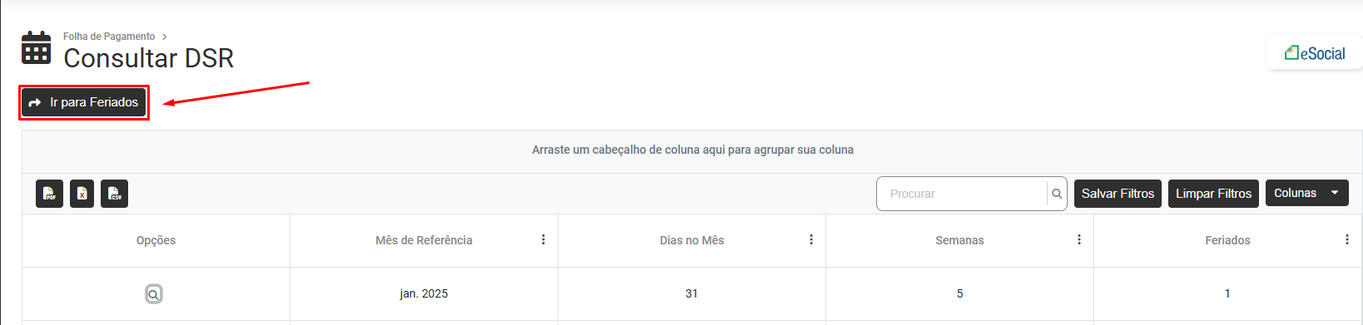Click the search magnifier icon in Procurar
This screenshot has width=1363, height=325.
[1057, 194]
